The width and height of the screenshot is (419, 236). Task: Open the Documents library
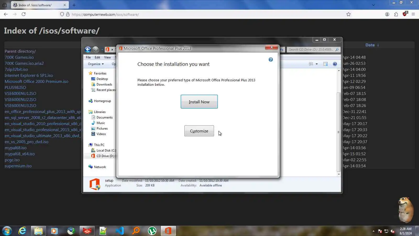point(104,117)
